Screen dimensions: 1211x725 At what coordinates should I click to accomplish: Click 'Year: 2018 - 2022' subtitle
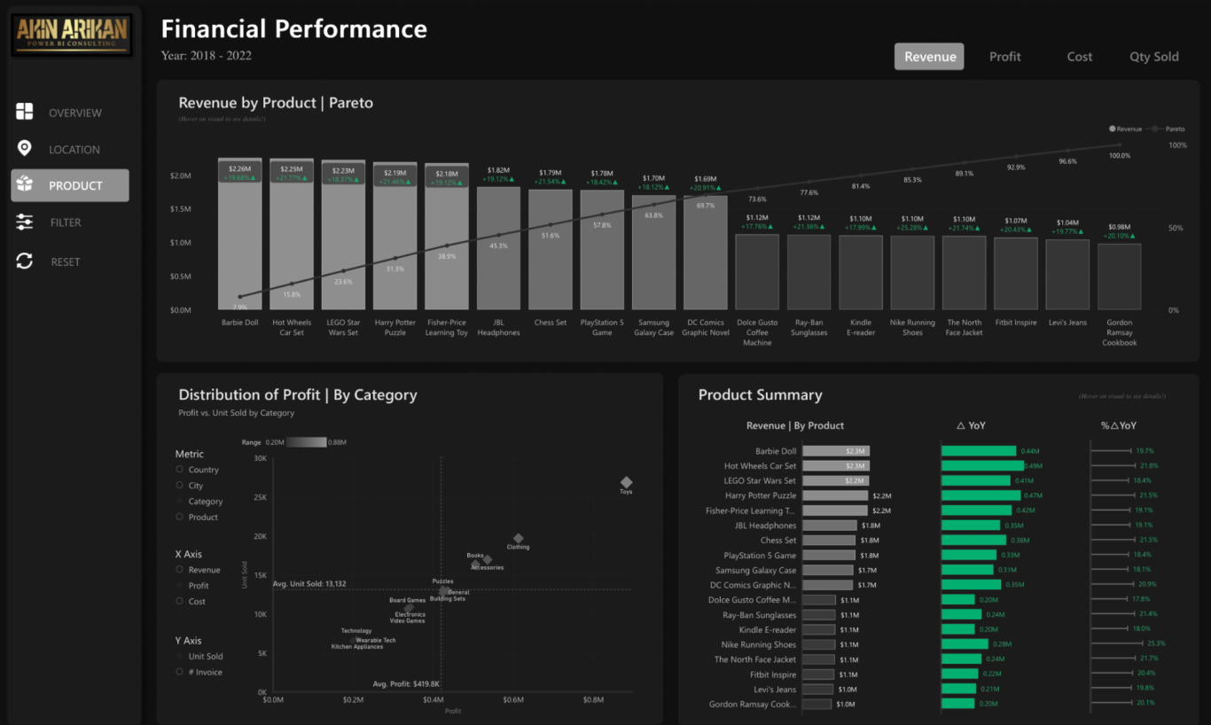tap(207, 56)
